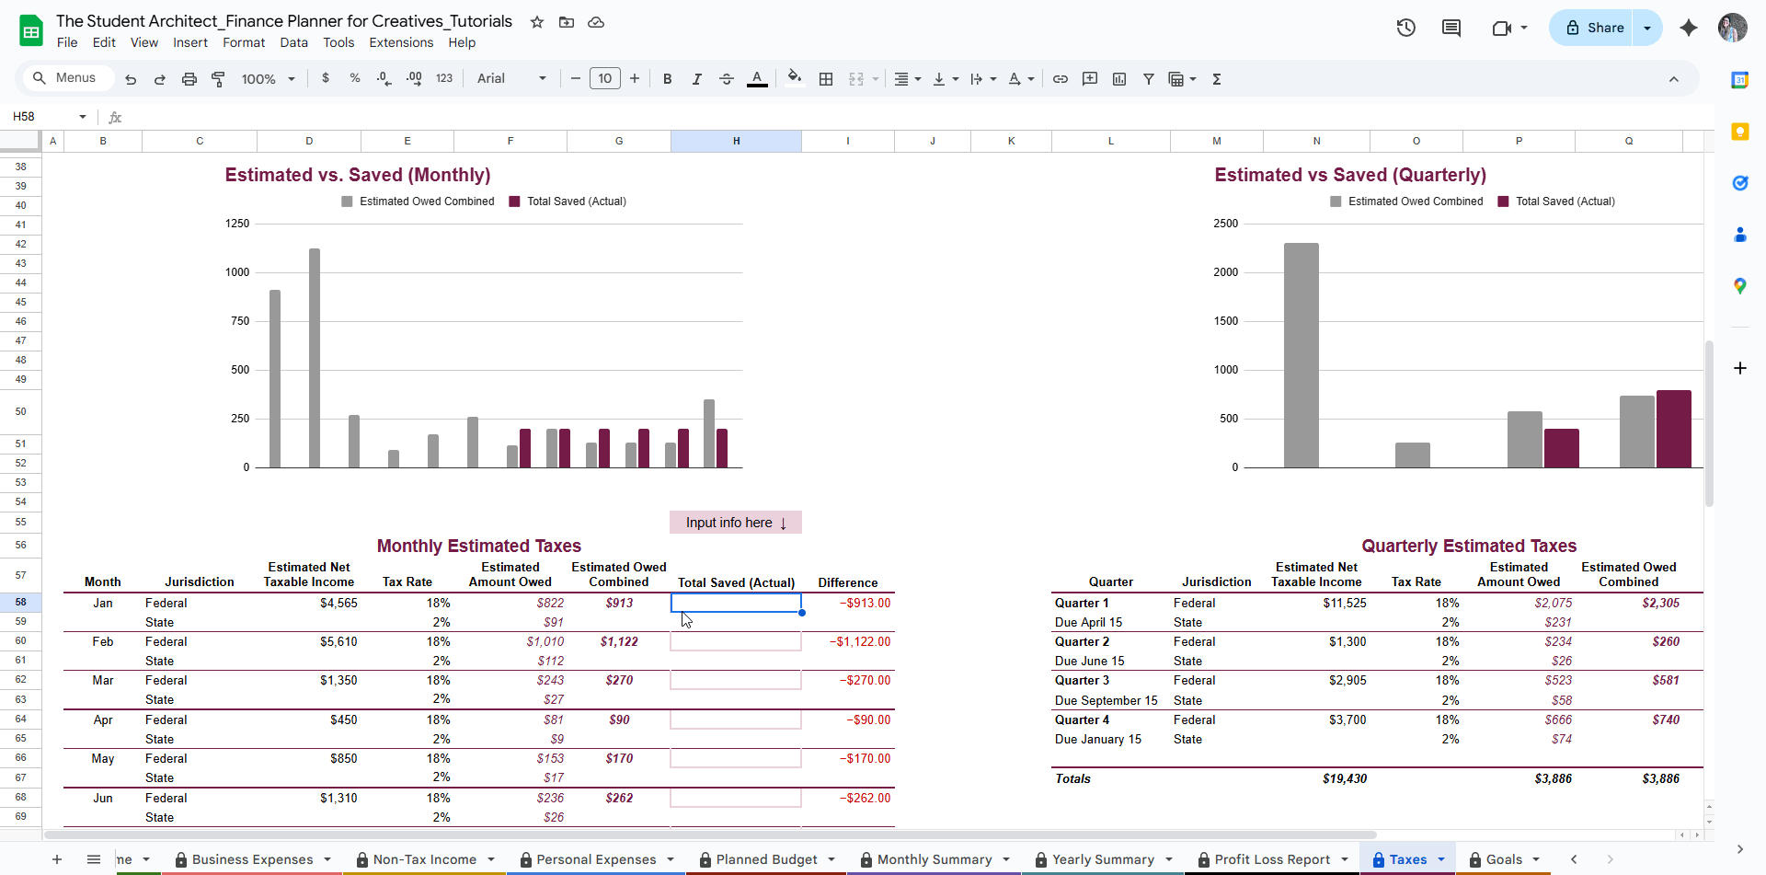Click the Menus search box

66,78
